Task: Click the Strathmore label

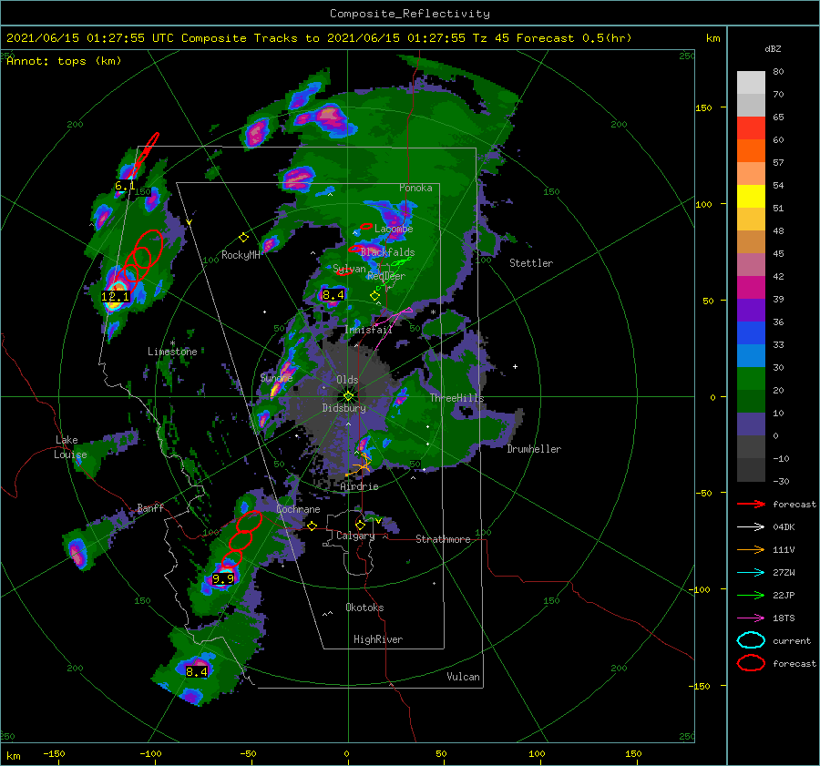Action: click(443, 539)
